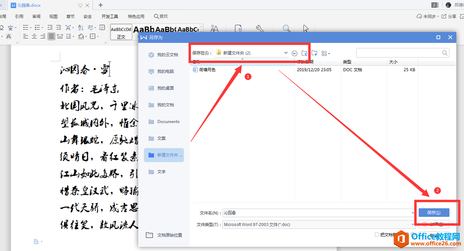Open 安全 ribbon tab
This screenshot has height=251, width=464.
pos(88,16)
